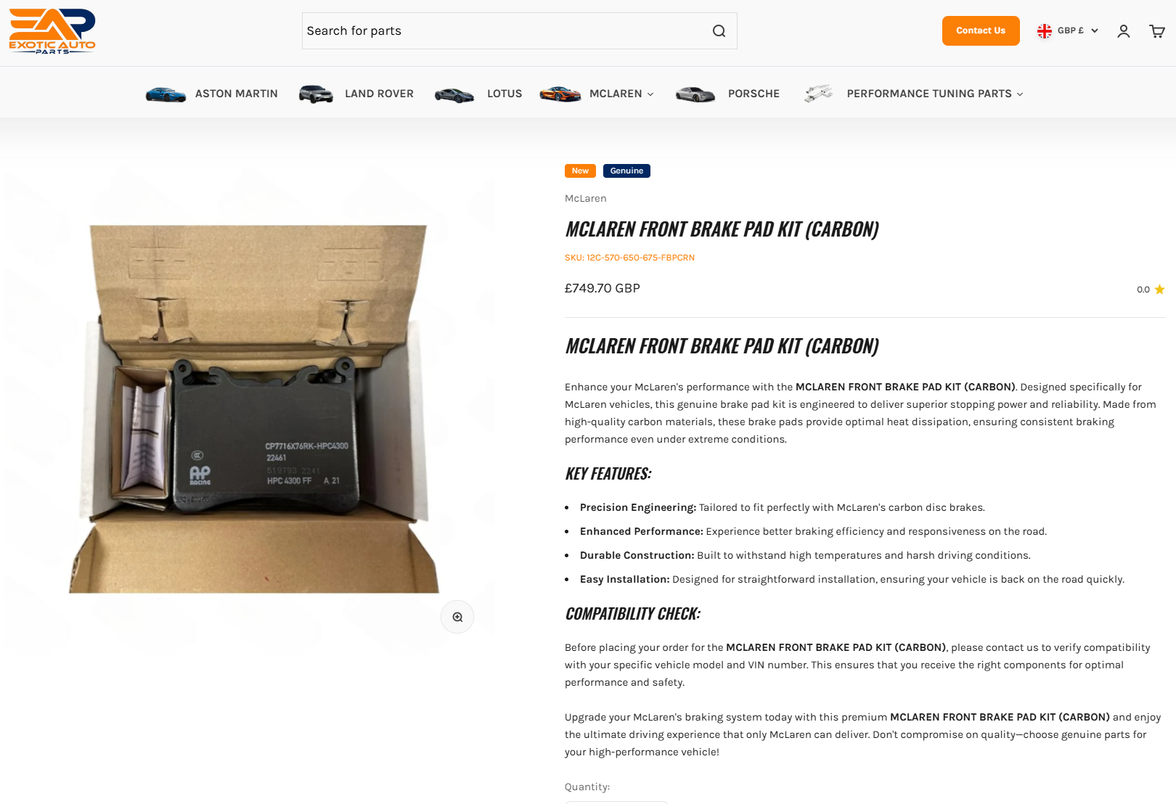Image resolution: width=1176 pixels, height=804 pixels.
Task: Click the silver Porsche car icon
Action: pos(695,94)
